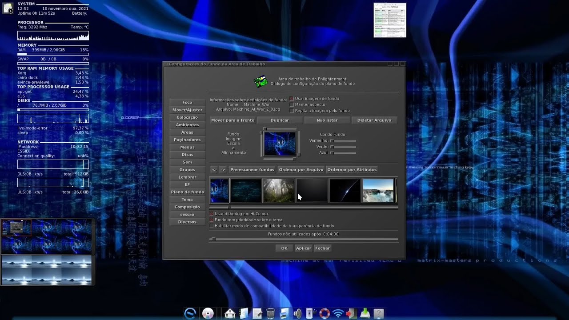Click the Duplicar button
Image resolution: width=569 pixels, height=320 pixels.
coord(280,120)
